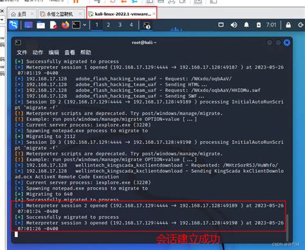
Task: Click the root@kali terminal title
Action: [x=144, y=42]
